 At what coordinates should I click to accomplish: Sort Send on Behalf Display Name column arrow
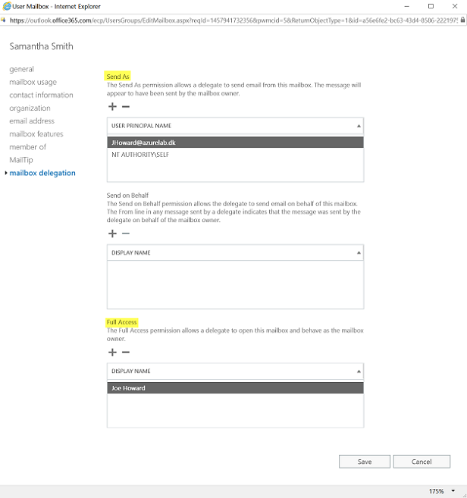359,252
